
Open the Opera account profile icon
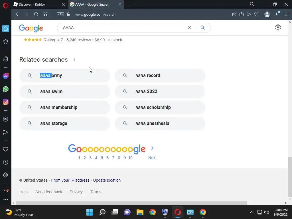pyautogui.click(x=267, y=14)
